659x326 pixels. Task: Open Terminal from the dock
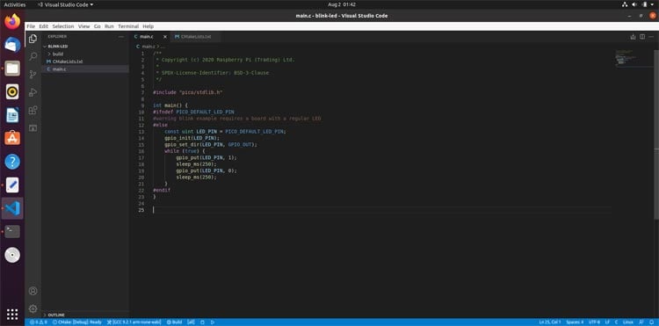tap(12, 231)
